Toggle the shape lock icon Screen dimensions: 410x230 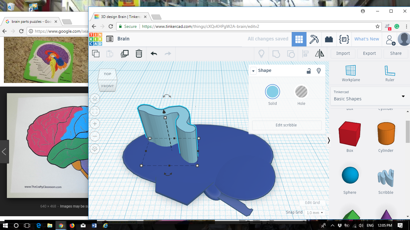309,71
